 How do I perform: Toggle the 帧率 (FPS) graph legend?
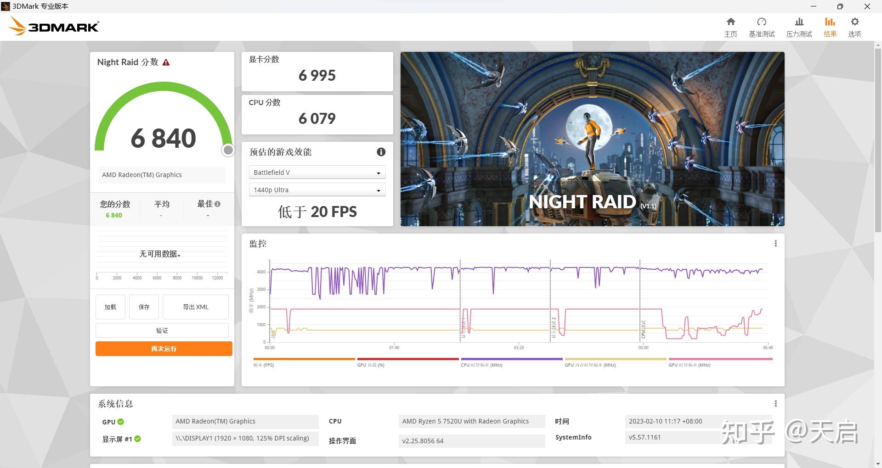(x=303, y=362)
